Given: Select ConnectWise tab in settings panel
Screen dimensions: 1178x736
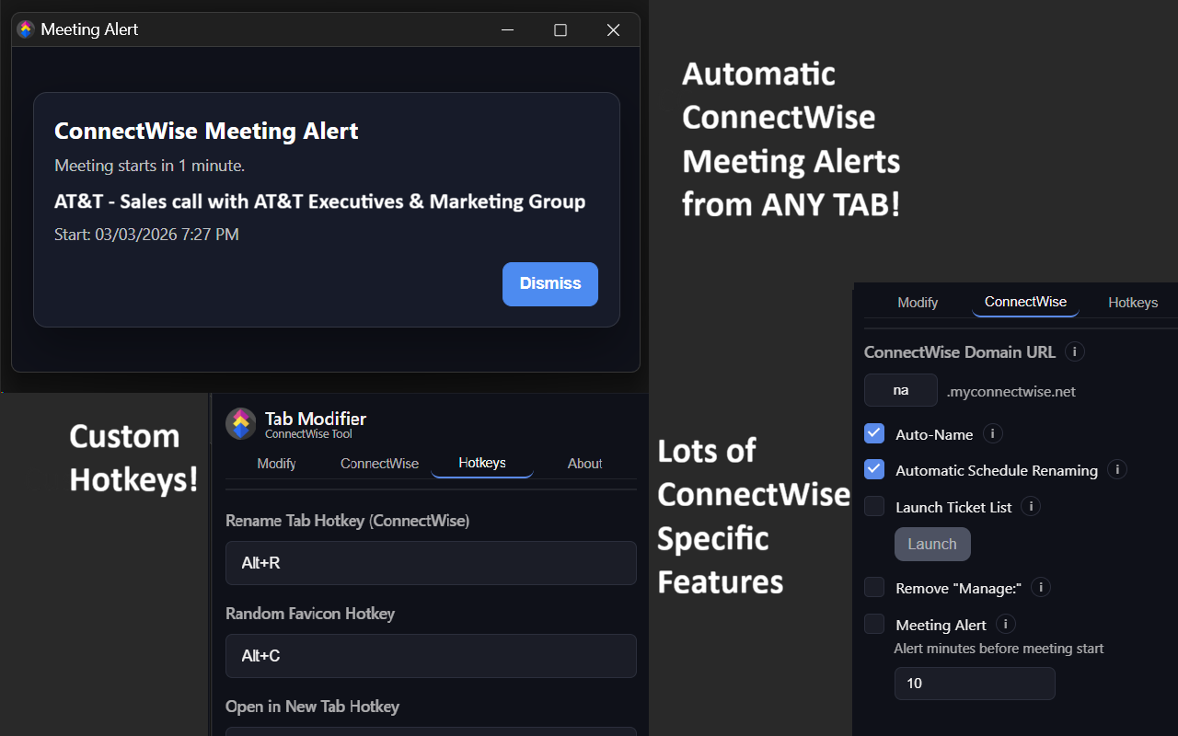Looking at the screenshot, I should coord(1025,303).
